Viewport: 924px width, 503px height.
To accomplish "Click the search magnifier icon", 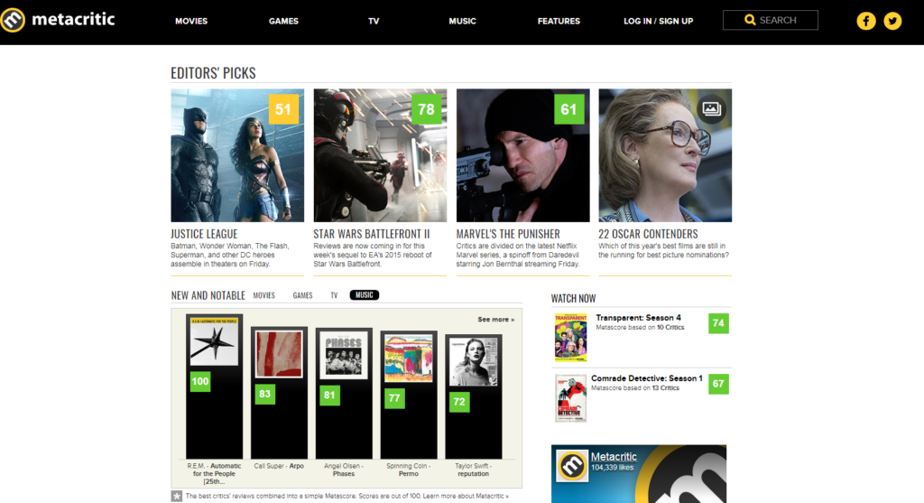I will [x=750, y=20].
